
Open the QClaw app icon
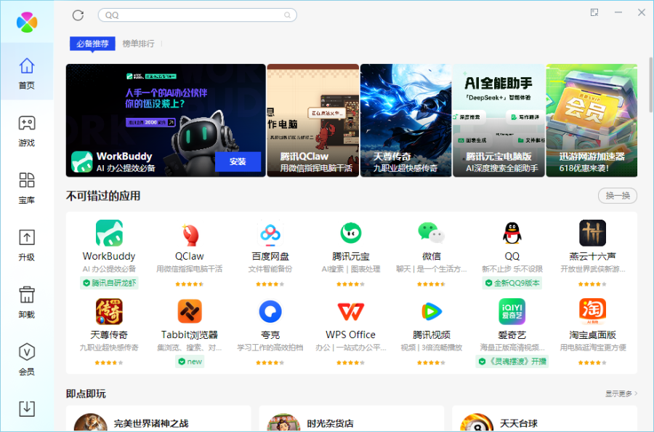pyautogui.click(x=190, y=233)
